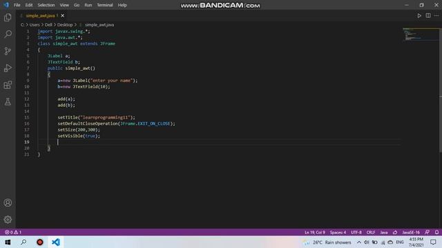Open errors and warnings in status bar

tap(13, 232)
